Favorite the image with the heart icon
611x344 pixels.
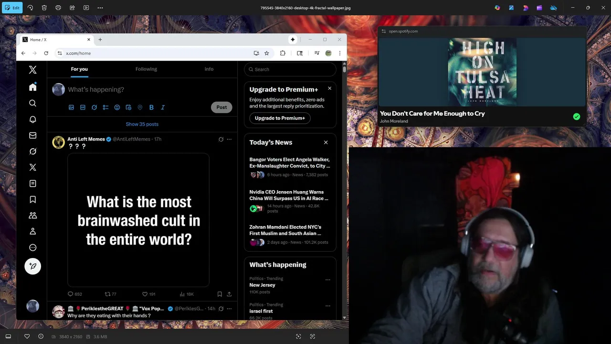pos(27,336)
